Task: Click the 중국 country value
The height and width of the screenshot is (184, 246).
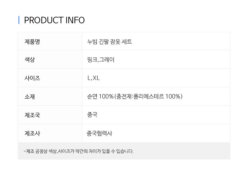Action: pyautogui.click(x=92, y=115)
